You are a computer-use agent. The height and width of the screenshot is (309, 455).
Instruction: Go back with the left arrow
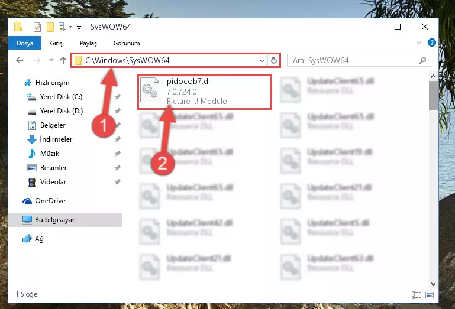point(20,60)
